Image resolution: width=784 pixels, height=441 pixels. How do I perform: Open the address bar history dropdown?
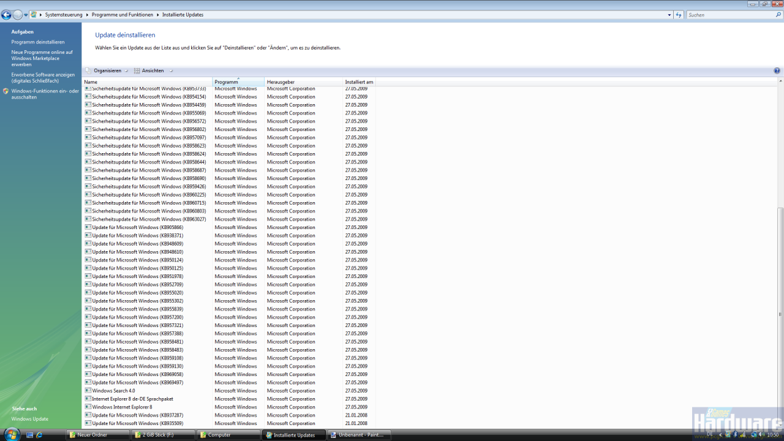click(x=669, y=15)
